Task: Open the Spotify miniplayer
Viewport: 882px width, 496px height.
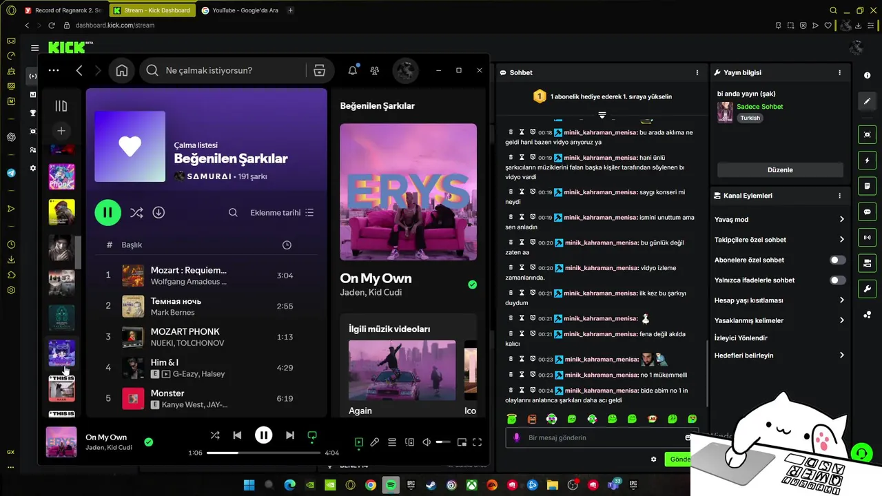Action: [x=462, y=442]
